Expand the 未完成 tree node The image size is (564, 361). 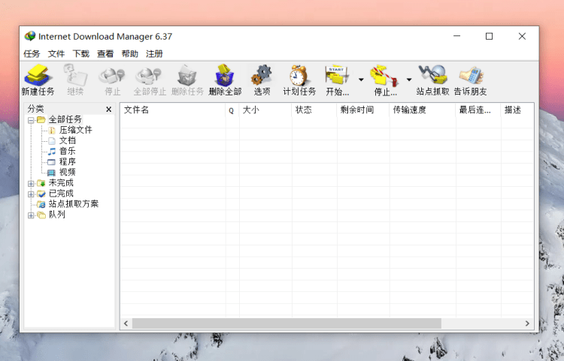pyautogui.click(x=31, y=184)
